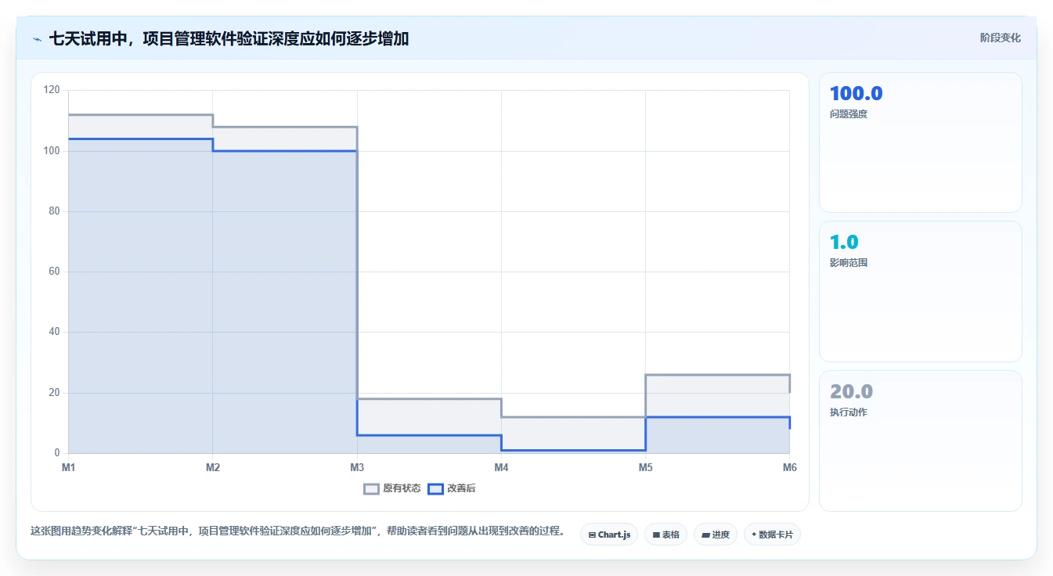Click the gray 原有状态 legend swatch
This screenshot has height=576, width=1053.
[x=371, y=489]
